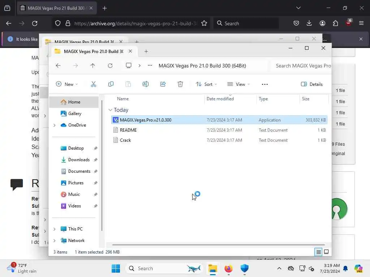Screen dimensions: 370x277
Task: Click the Paste icon in Explorer toolbar
Action: click(x=128, y=84)
